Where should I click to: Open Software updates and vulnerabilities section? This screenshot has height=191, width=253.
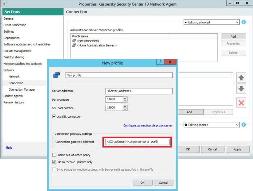(x=27, y=44)
